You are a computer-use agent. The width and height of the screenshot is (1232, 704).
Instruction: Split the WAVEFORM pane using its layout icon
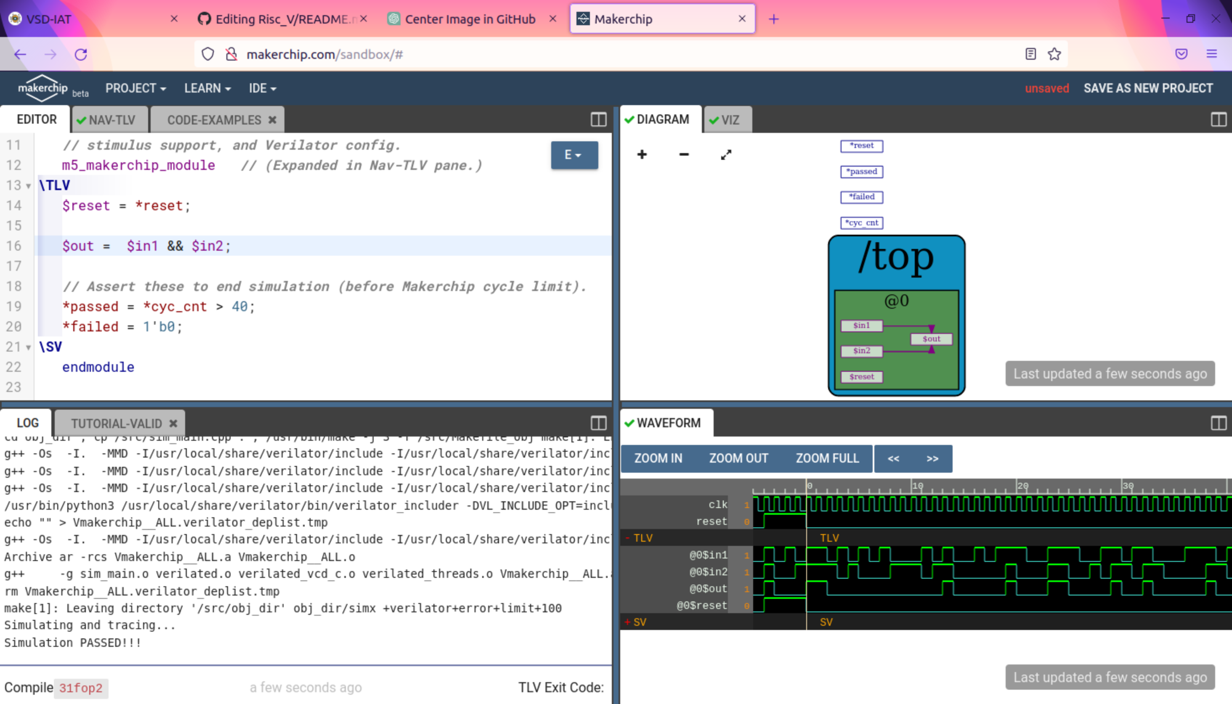1218,423
